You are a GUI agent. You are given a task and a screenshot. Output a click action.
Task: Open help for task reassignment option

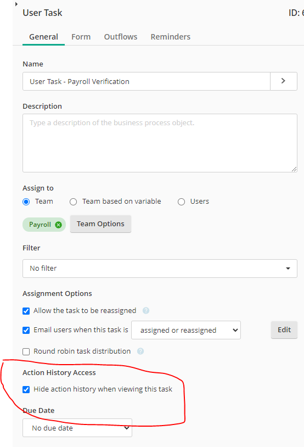tap(146, 310)
